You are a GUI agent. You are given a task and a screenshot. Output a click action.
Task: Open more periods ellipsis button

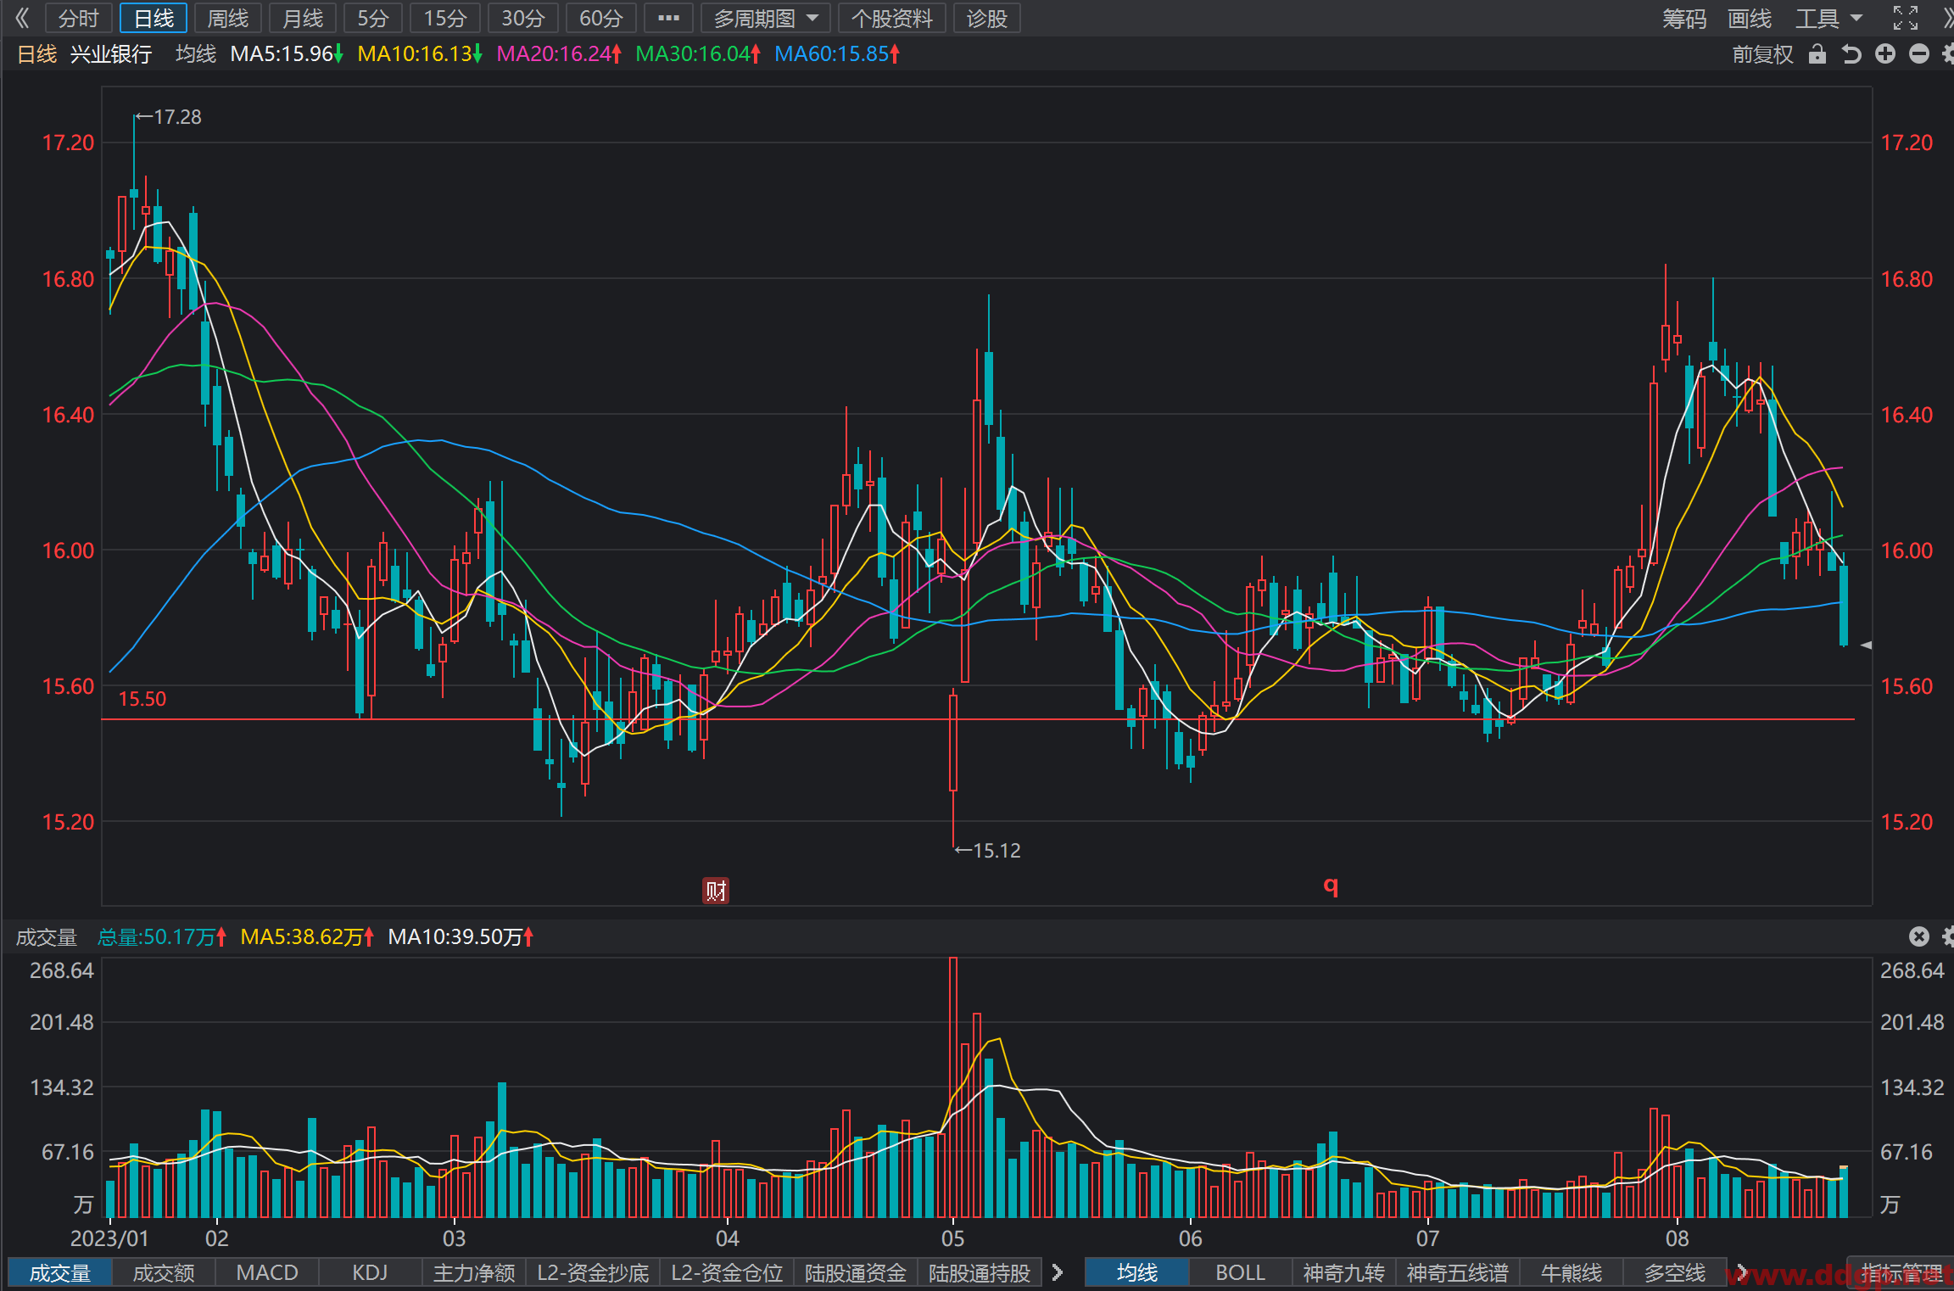(668, 18)
